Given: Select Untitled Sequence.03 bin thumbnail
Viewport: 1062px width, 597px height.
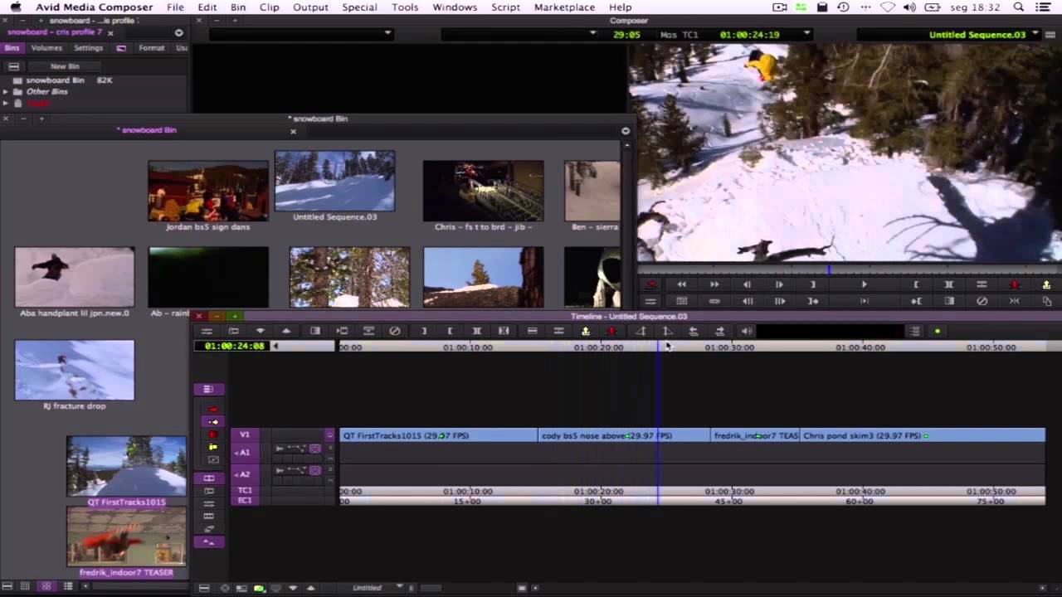Looking at the screenshot, I should coord(335,182).
